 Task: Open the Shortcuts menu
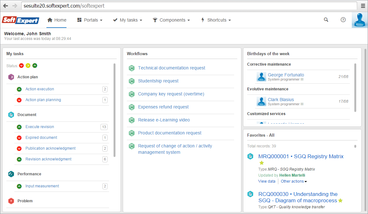[216, 20]
